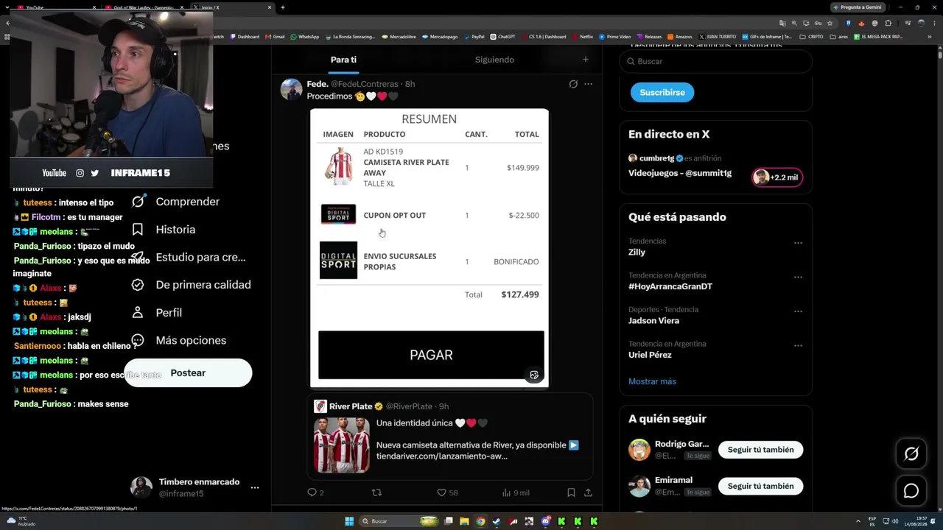Click the Postear button
The height and width of the screenshot is (530, 943).
pyautogui.click(x=188, y=373)
